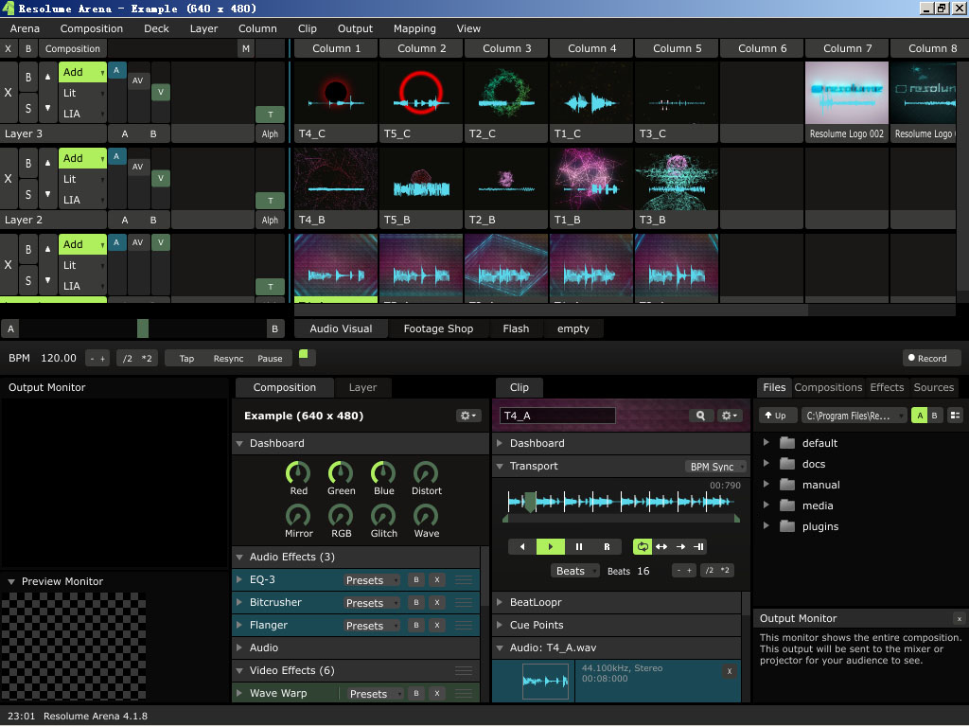Click the Resync button
This screenshot has width=969, height=727.
point(228,359)
